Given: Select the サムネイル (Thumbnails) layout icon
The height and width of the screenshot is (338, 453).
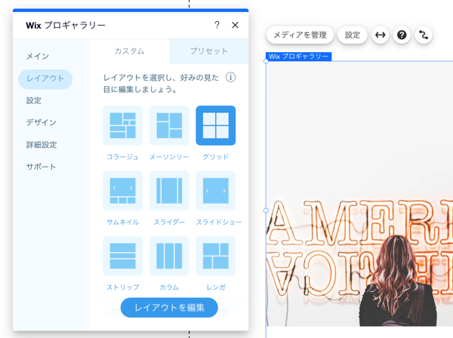Looking at the screenshot, I should [x=123, y=191].
